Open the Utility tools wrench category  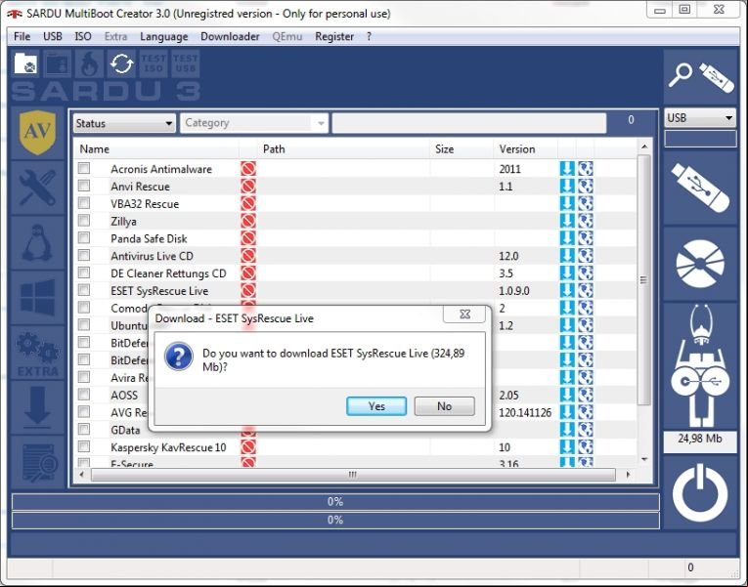[38, 189]
